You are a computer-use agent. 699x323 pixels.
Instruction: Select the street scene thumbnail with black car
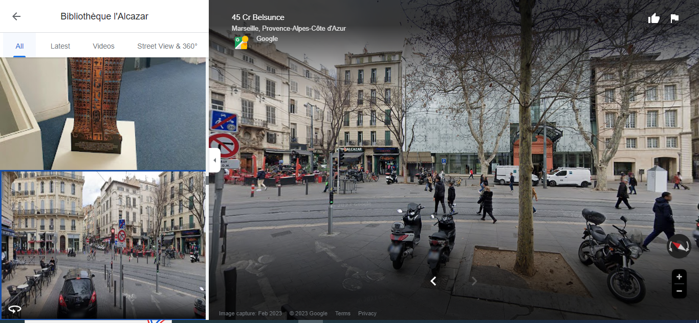coord(102,245)
